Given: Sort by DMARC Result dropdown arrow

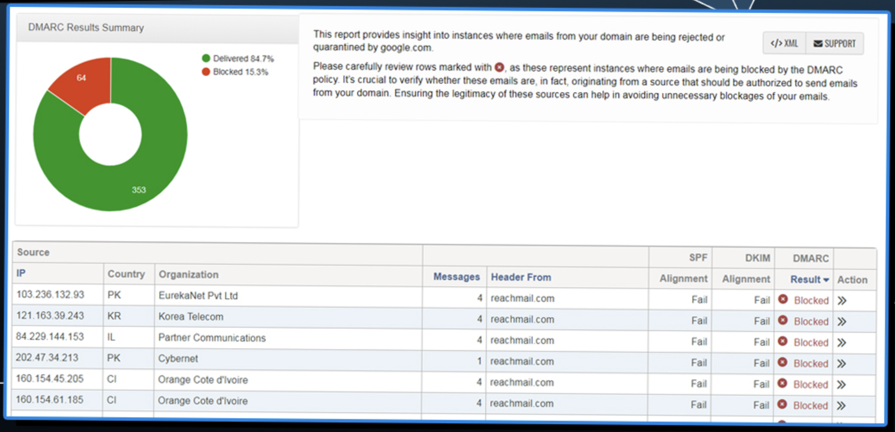Looking at the screenshot, I should [826, 280].
